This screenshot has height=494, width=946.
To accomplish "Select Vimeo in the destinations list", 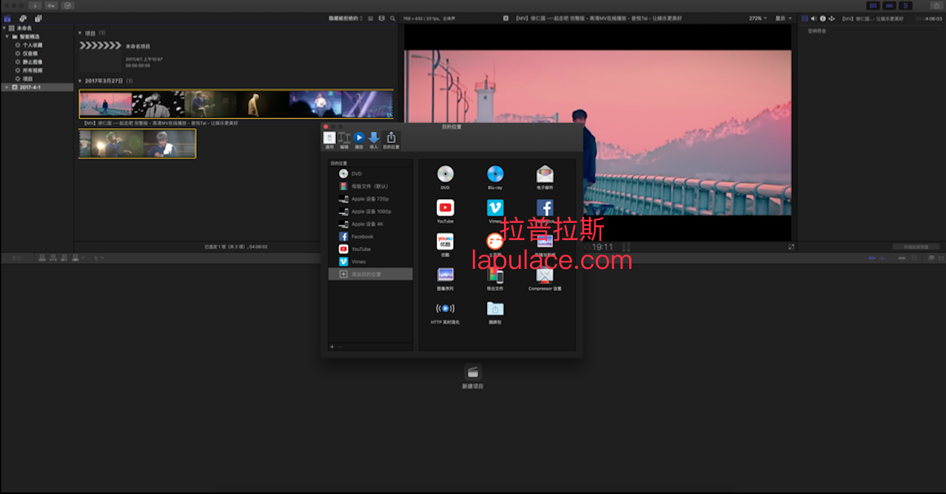I will [x=370, y=261].
